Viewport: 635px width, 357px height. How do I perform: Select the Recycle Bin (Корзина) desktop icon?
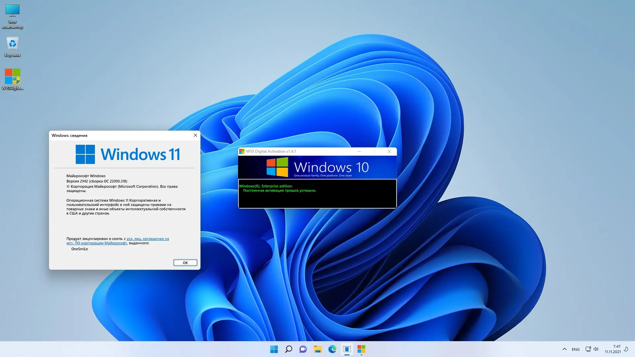(x=13, y=44)
